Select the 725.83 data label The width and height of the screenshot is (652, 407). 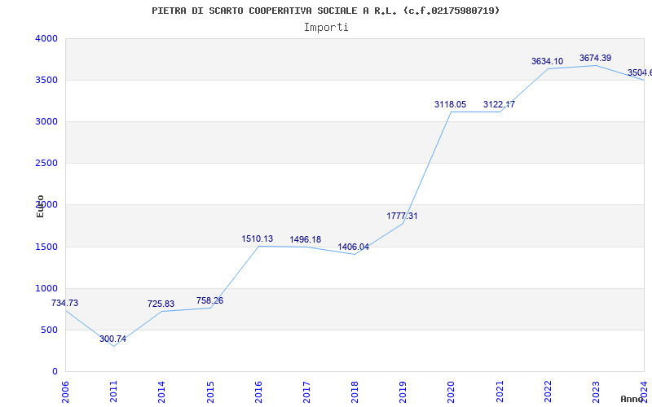pyautogui.click(x=161, y=304)
